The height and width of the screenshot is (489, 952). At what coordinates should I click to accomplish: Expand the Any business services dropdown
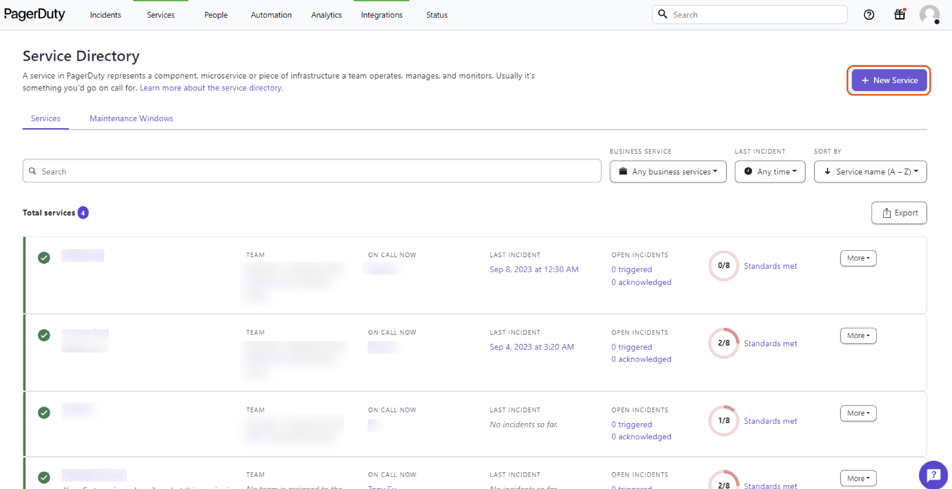(668, 172)
